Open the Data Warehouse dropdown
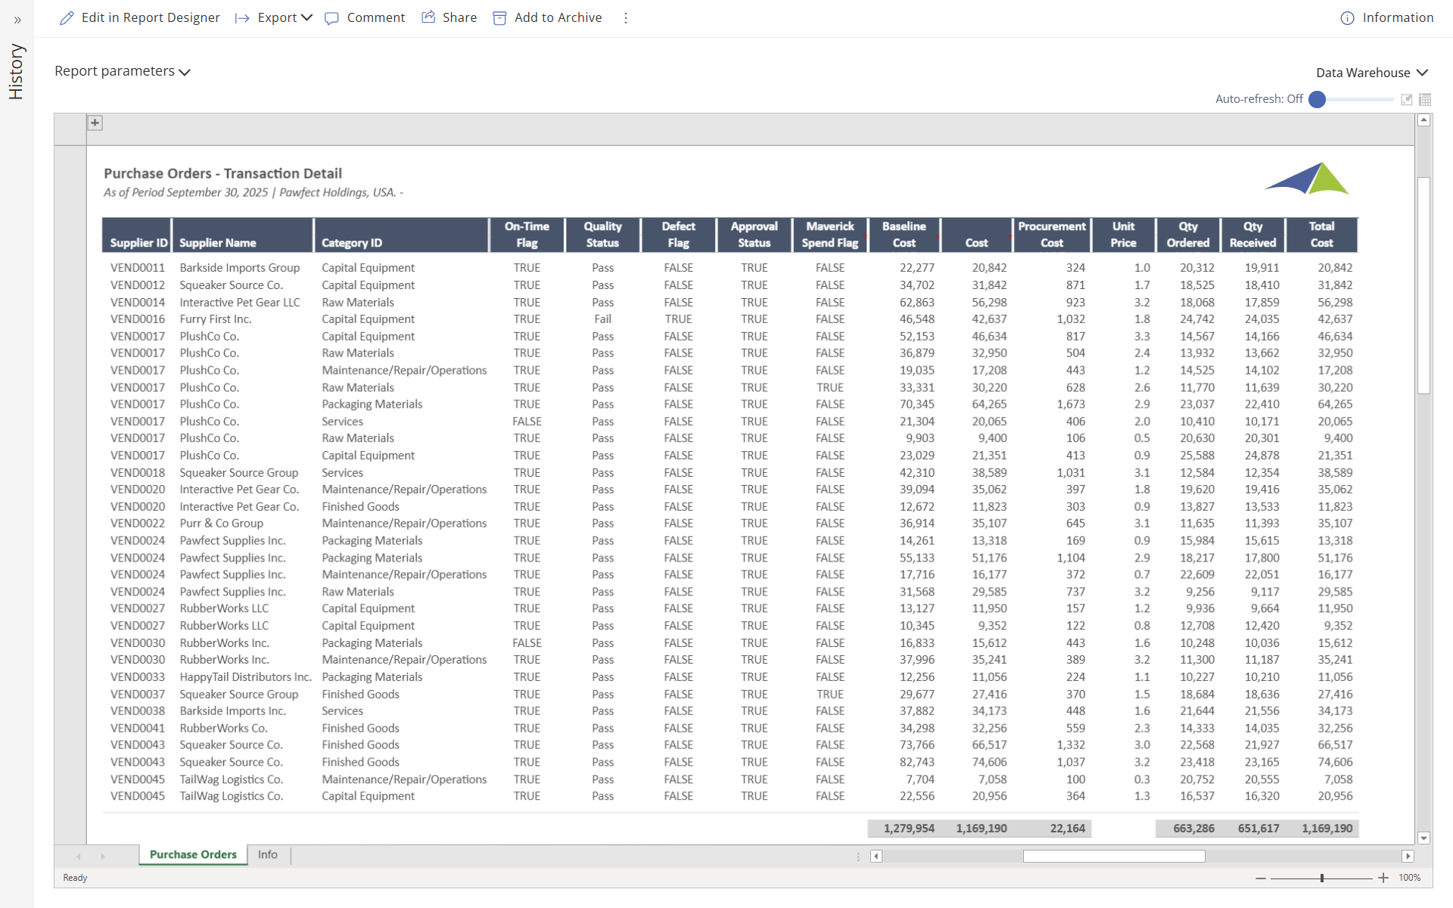The height and width of the screenshot is (908, 1453). [x=1371, y=73]
